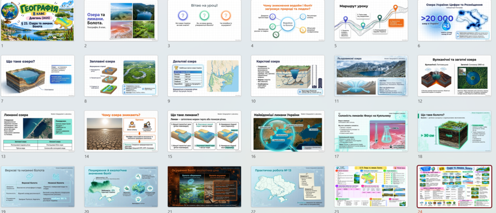Select the 'Заплавні озера' slide thumbnail
Viewport: 496px width, 213px height.
tap(121, 76)
